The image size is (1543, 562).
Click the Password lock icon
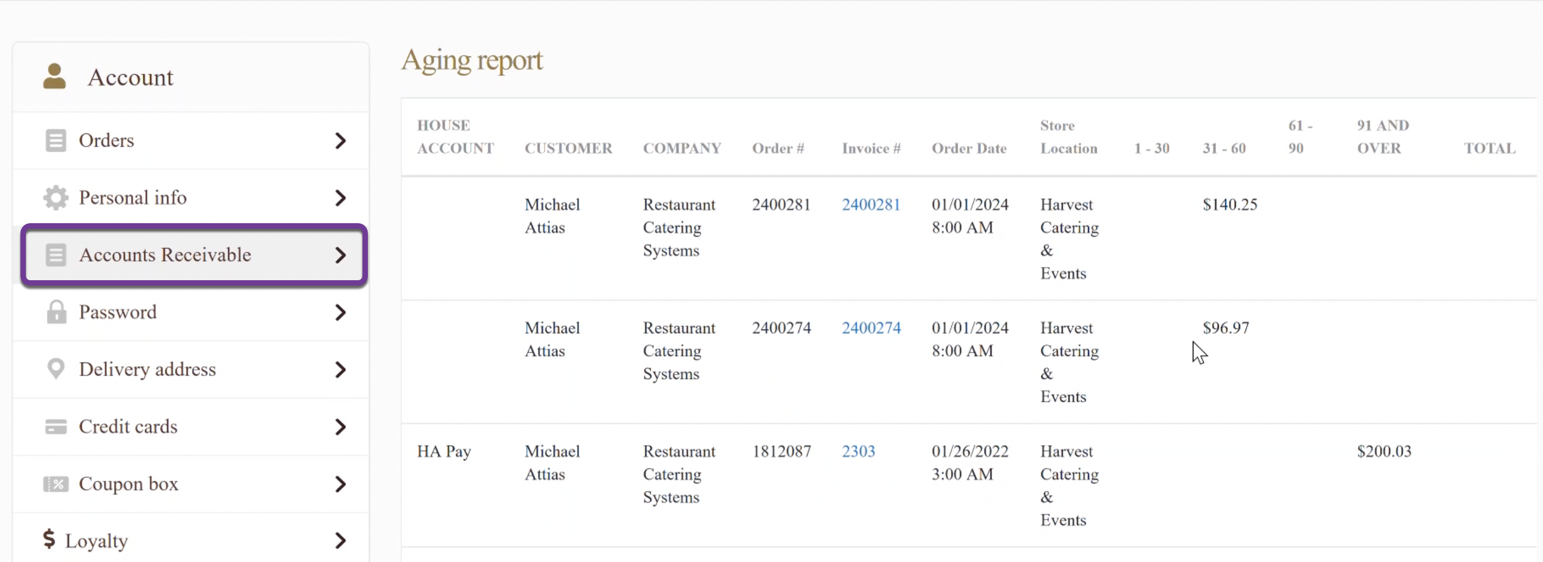tap(56, 311)
